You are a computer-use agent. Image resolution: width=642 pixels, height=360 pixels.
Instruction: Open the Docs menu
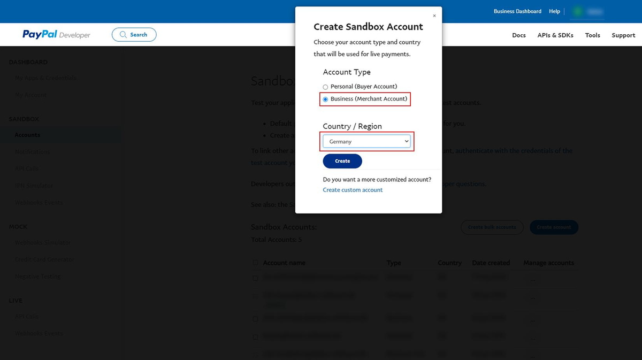tap(519, 35)
